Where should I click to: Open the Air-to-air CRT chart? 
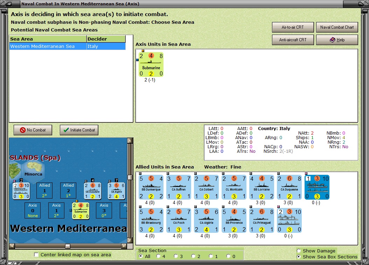tap(293, 27)
